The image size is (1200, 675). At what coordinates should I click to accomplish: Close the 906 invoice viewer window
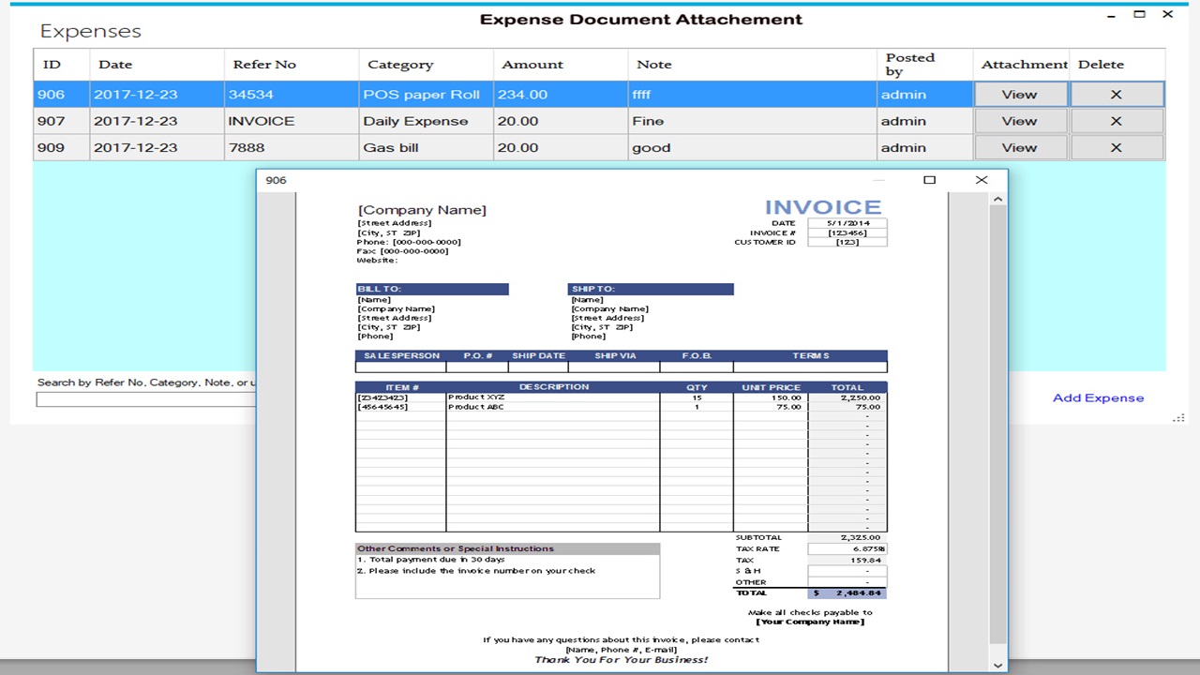pos(982,179)
